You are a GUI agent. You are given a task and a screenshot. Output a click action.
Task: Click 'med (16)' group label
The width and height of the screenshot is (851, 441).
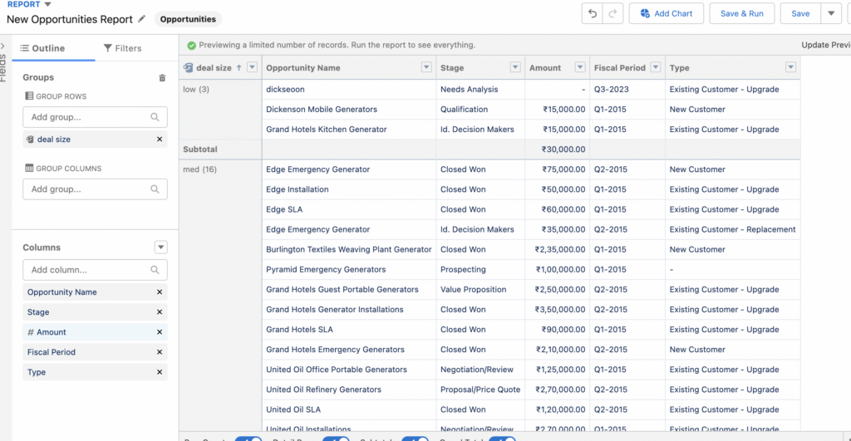(199, 169)
